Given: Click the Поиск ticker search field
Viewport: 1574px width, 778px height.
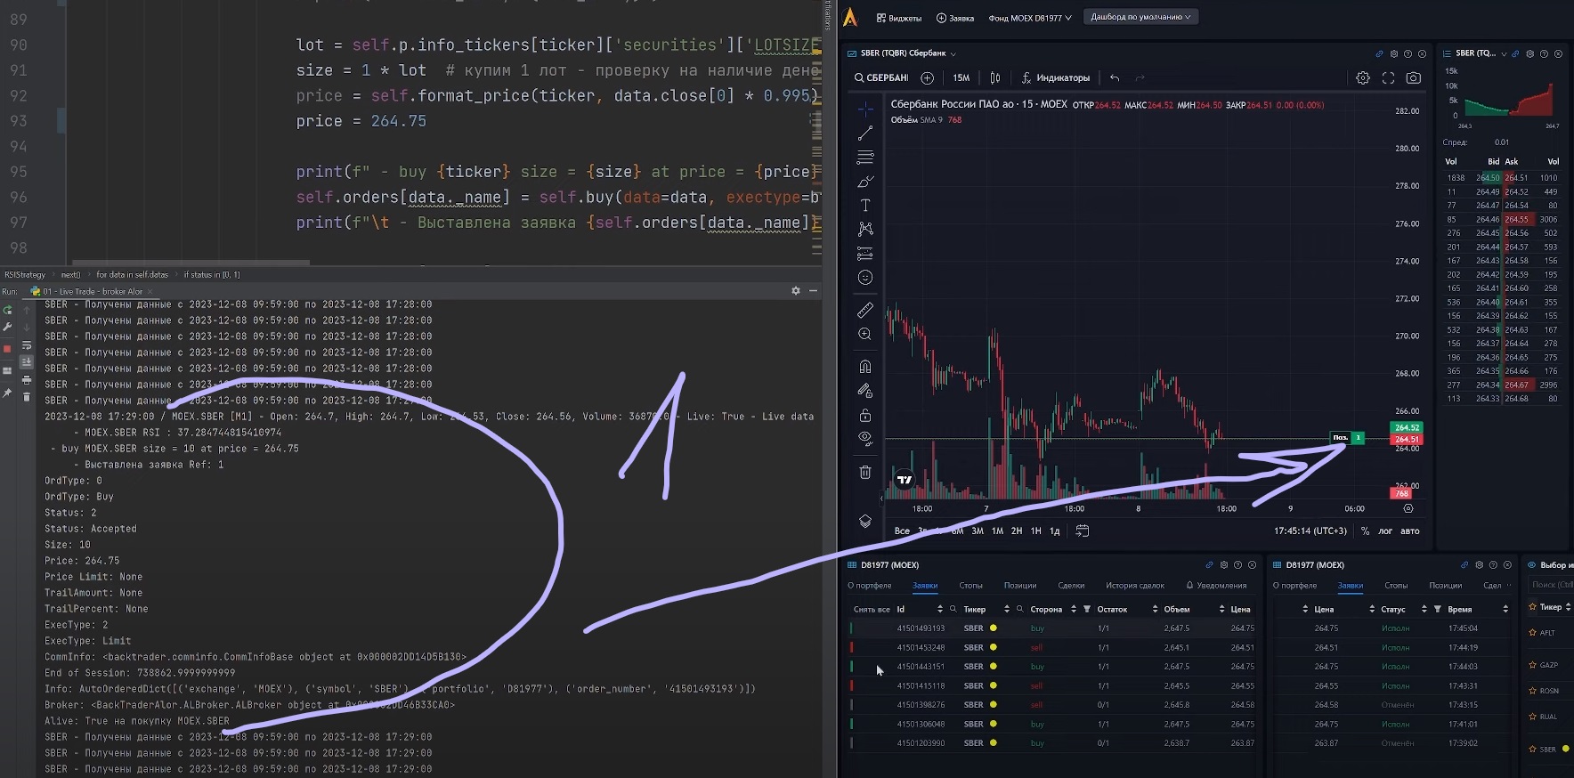Looking at the screenshot, I should (x=1551, y=585).
